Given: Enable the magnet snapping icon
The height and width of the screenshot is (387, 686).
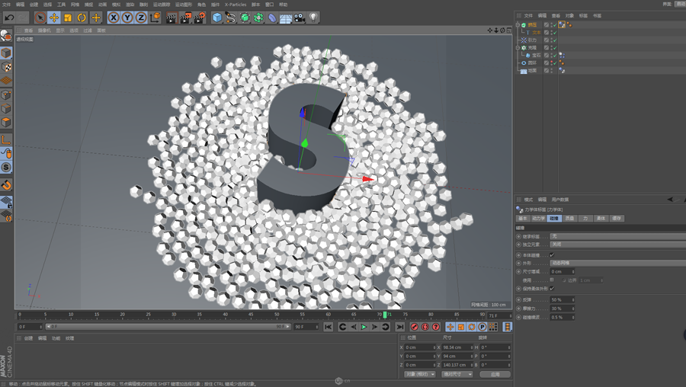Looking at the screenshot, I should 6,185.
